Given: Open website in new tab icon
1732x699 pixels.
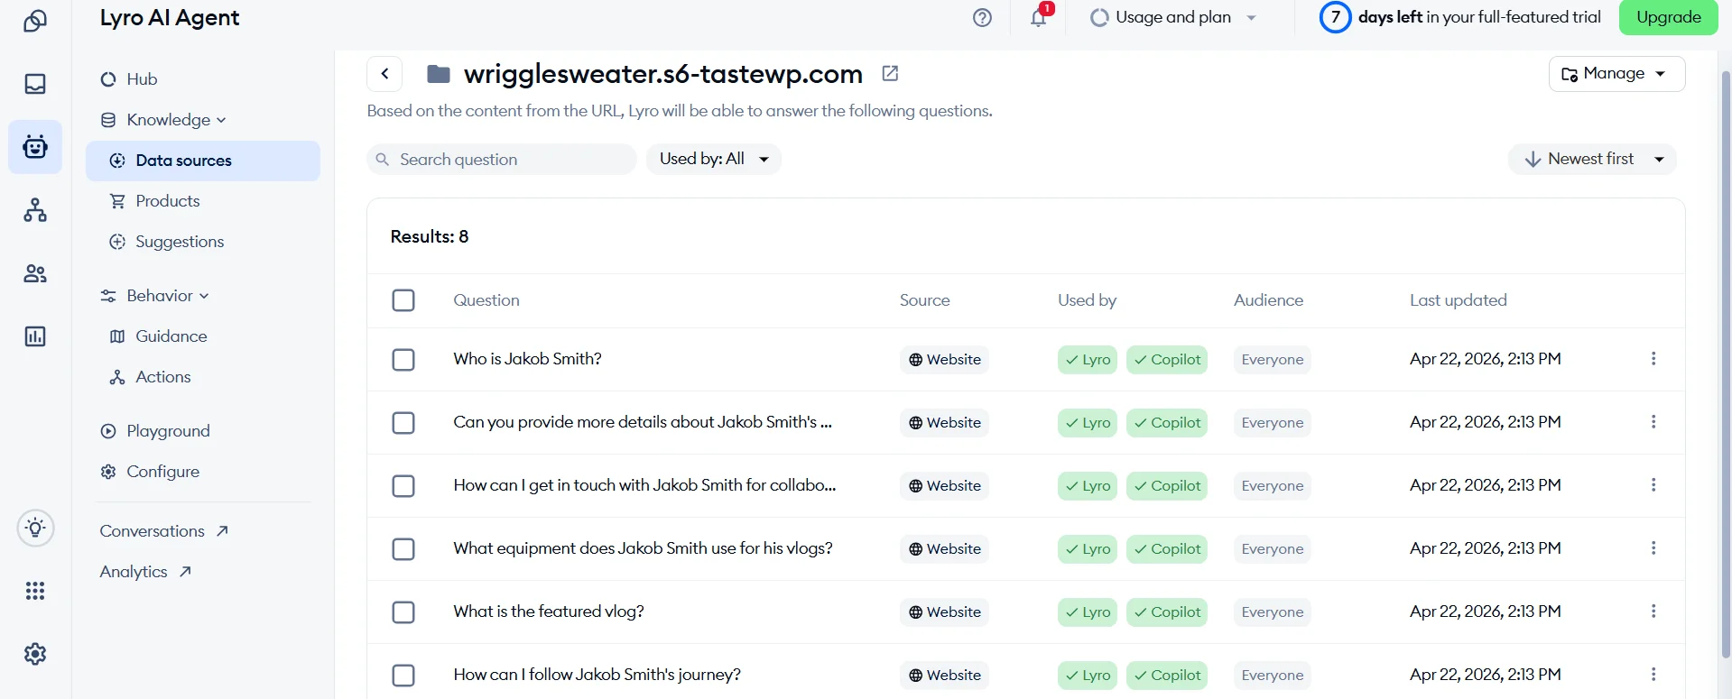Looking at the screenshot, I should pos(890,73).
